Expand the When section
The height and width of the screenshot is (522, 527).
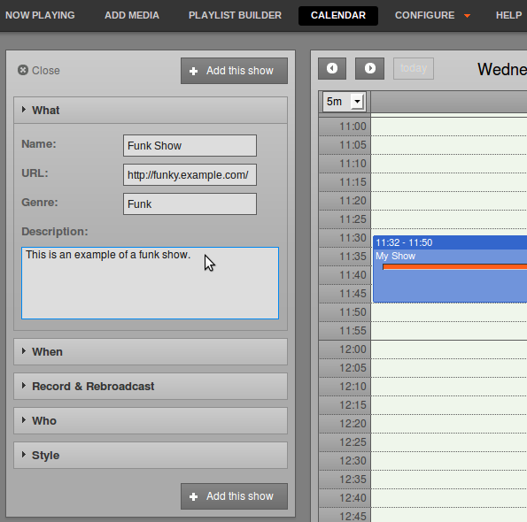click(151, 351)
